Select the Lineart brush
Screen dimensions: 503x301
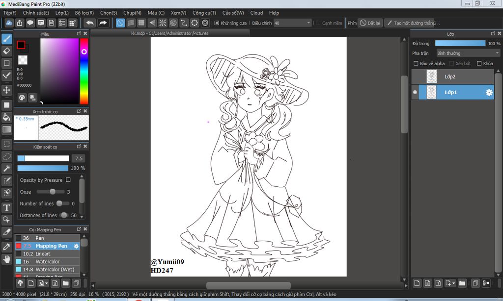pos(48,254)
